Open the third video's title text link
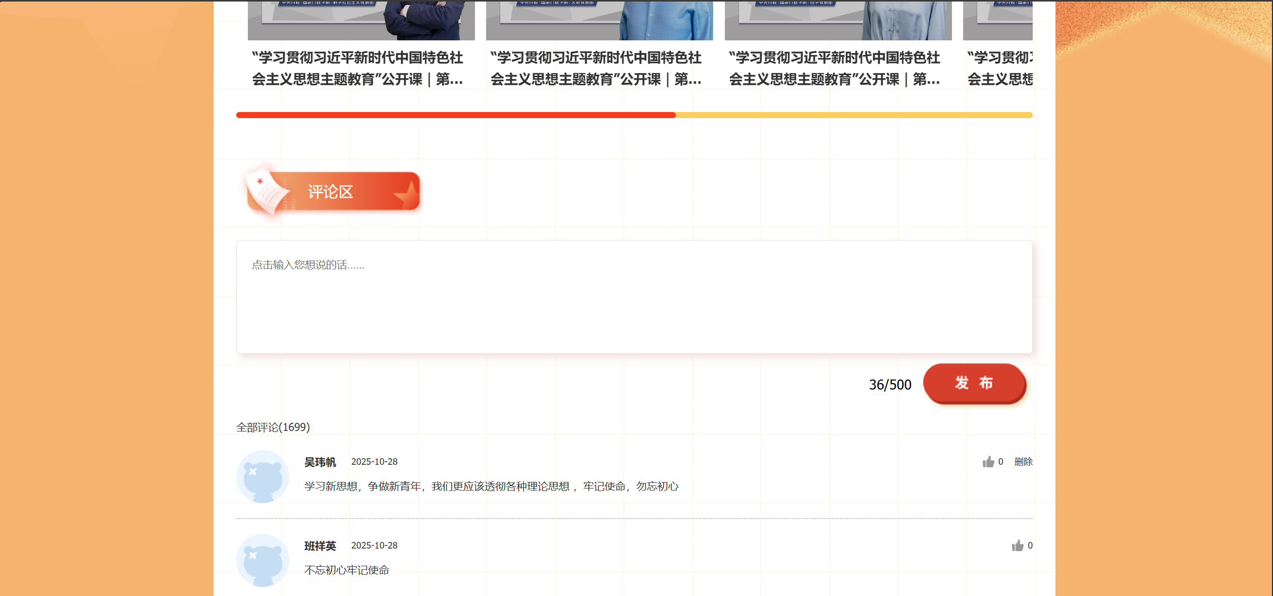Viewport: 1273px width, 596px height. click(x=834, y=68)
